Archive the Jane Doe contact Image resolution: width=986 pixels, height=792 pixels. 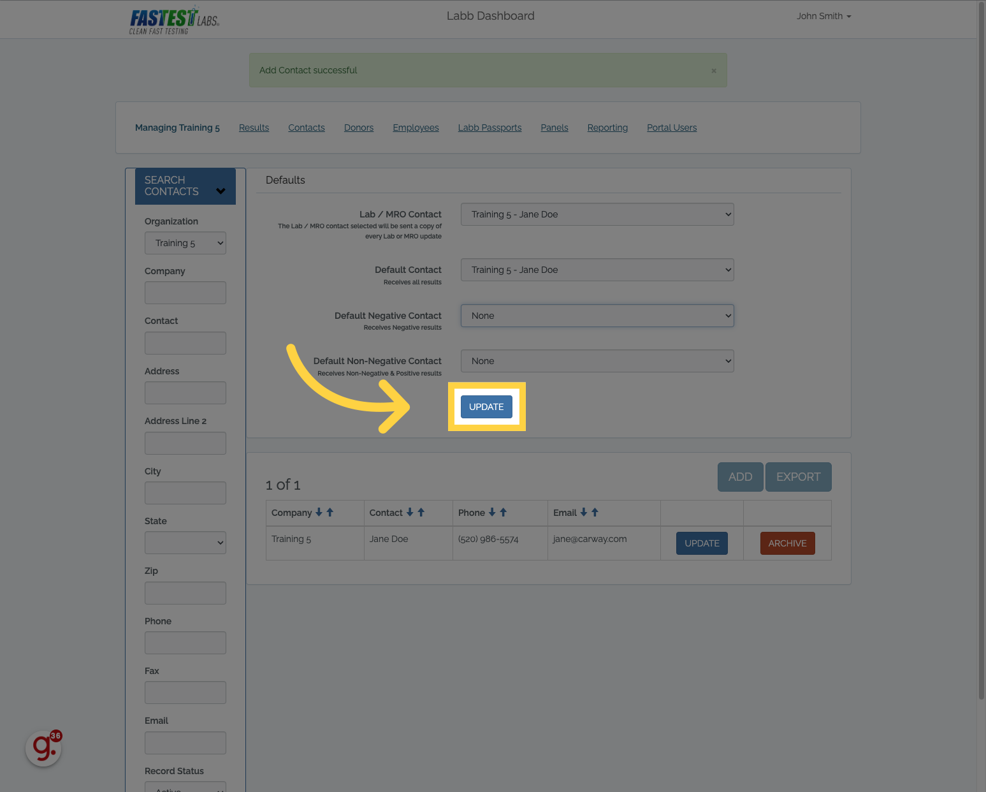click(787, 543)
